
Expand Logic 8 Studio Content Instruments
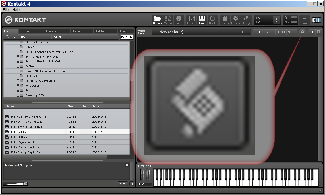pos(18,71)
